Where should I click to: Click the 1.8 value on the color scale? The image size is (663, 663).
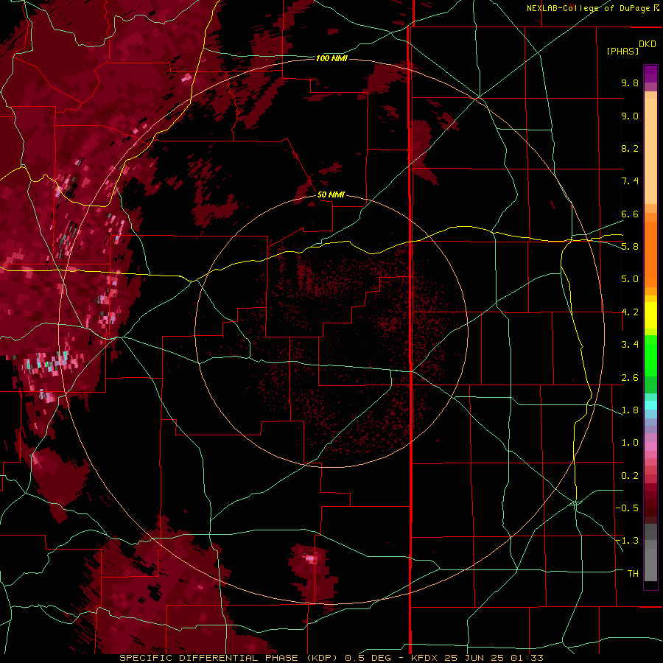click(x=630, y=410)
